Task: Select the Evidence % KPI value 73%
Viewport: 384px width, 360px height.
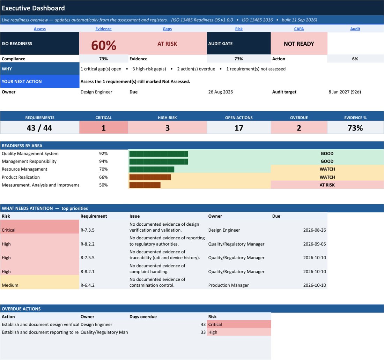Action: [x=355, y=128]
